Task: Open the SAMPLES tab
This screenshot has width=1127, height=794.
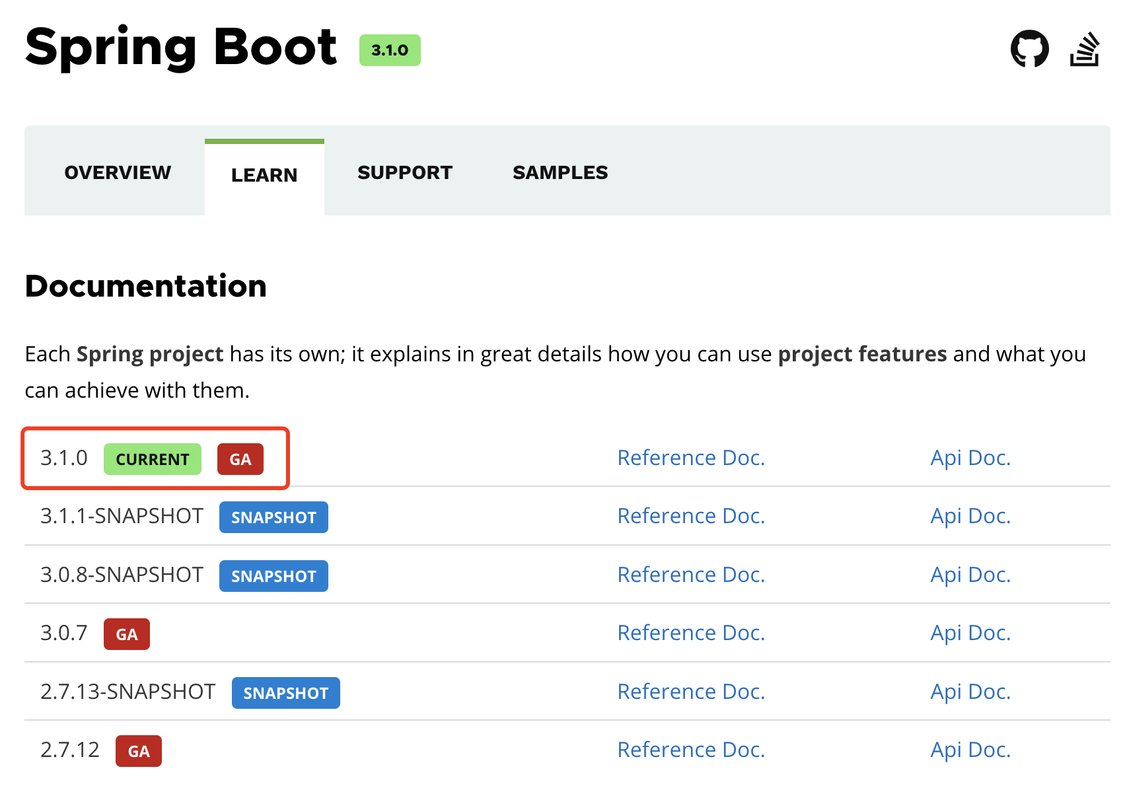Action: [x=560, y=172]
